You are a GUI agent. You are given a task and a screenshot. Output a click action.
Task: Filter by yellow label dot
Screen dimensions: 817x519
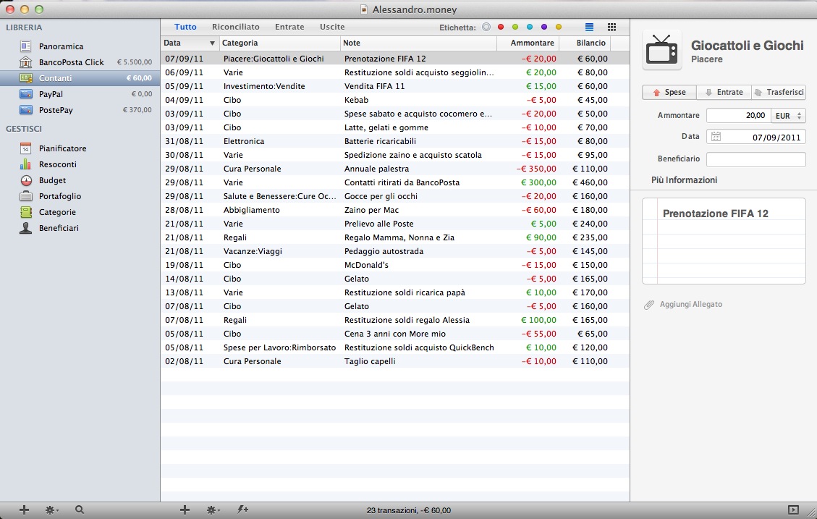[x=559, y=27]
